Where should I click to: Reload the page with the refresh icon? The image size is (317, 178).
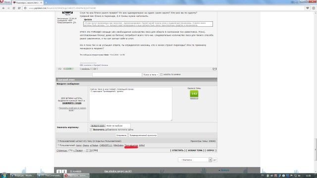coord(14,8)
